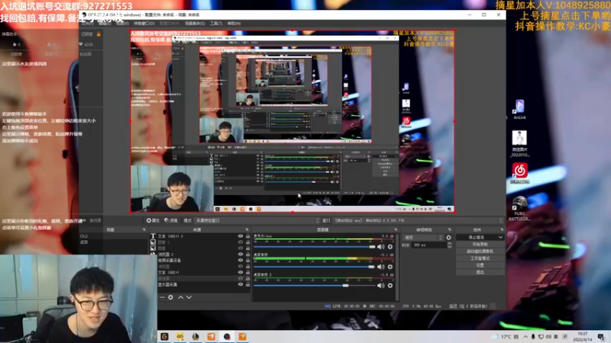Open 网易云音乐 red desktop icon
Image resolution: width=611 pixels, height=343 pixels.
(x=519, y=174)
